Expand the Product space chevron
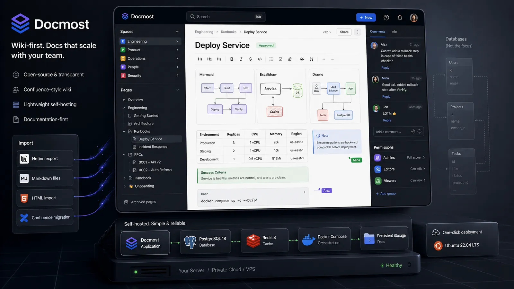514x289 pixels. (177, 50)
